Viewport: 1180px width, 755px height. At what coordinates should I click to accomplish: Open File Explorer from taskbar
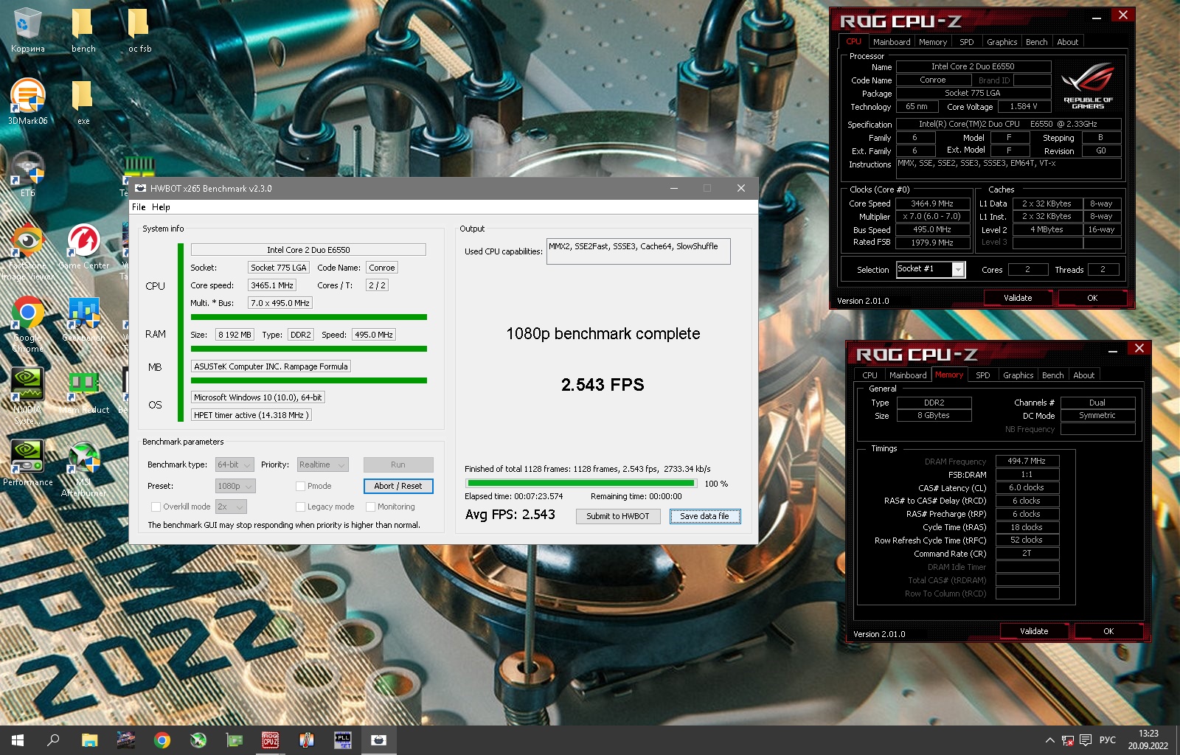[89, 740]
